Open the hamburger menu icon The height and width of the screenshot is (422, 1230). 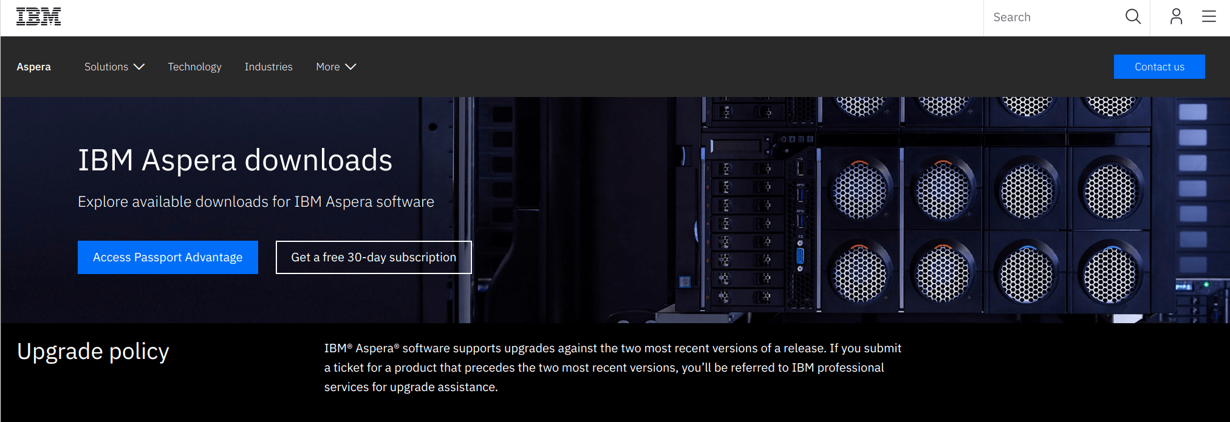coord(1209,17)
